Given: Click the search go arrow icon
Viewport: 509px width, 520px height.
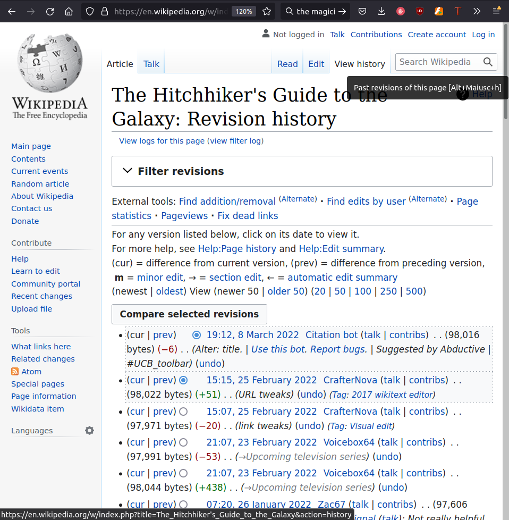Looking at the screenshot, I should pos(342,12).
